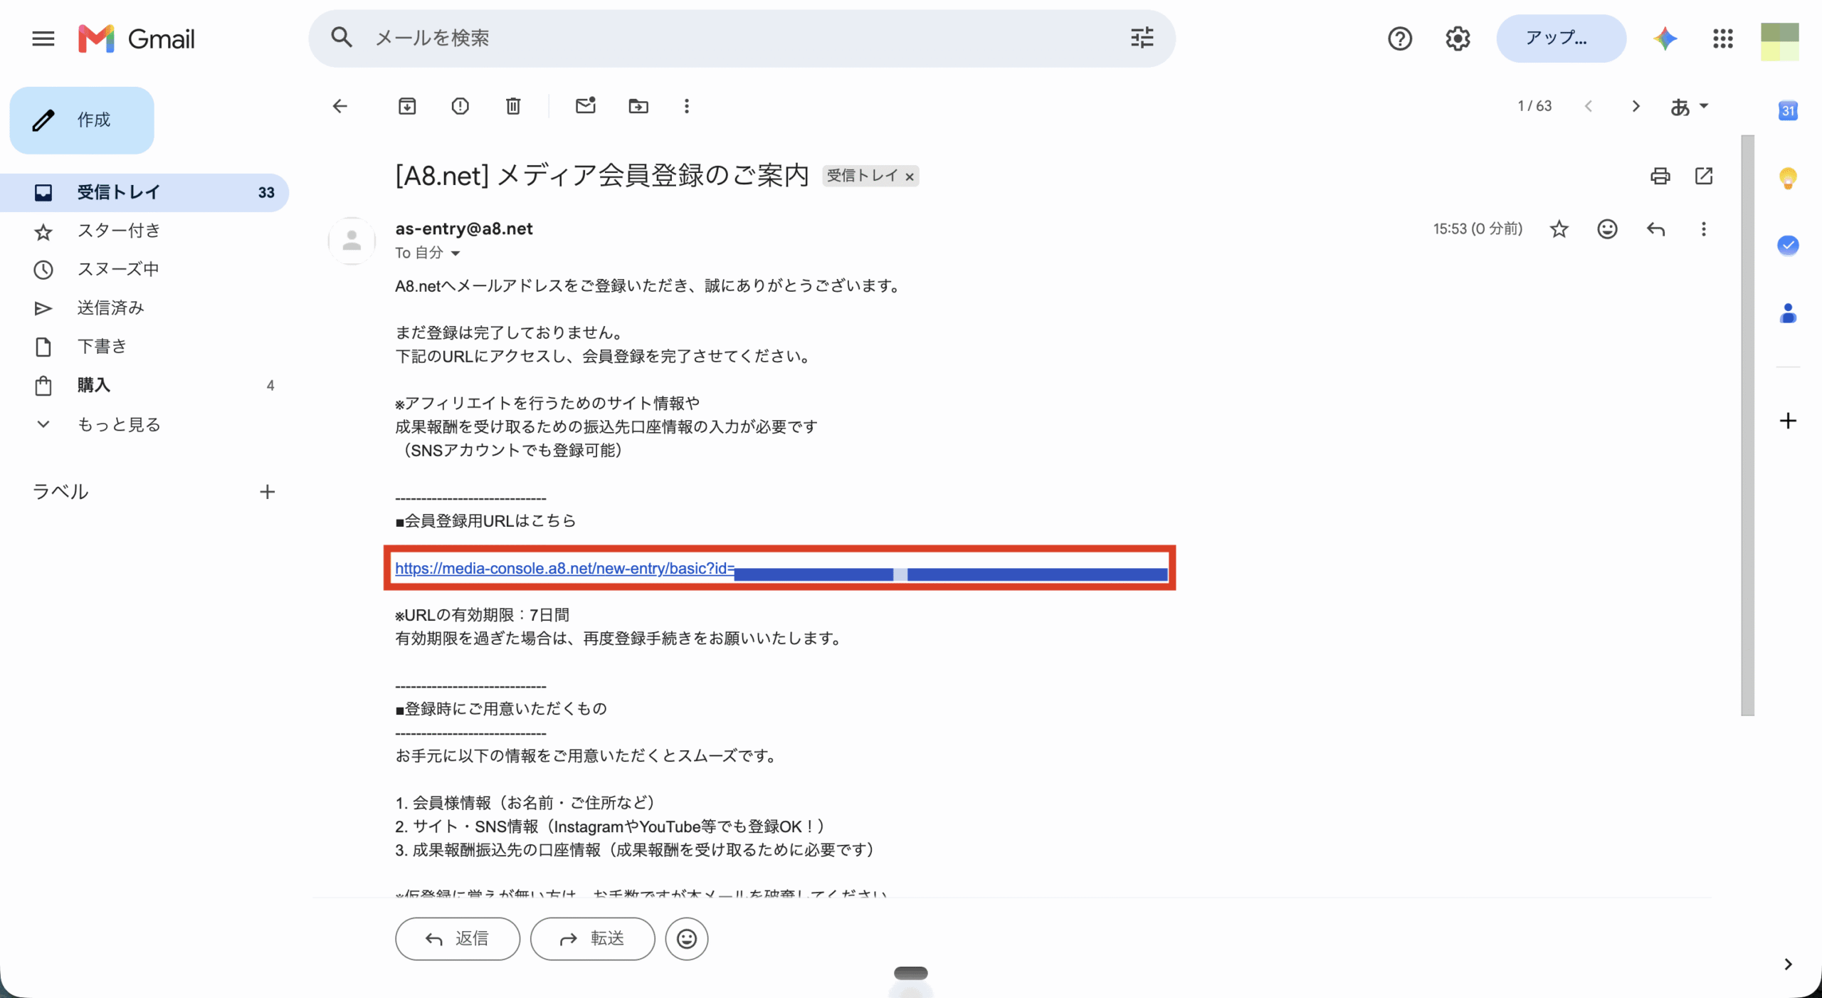Viewport: 1822px width, 998px height.
Task: Create new label plus icon
Action: click(267, 492)
